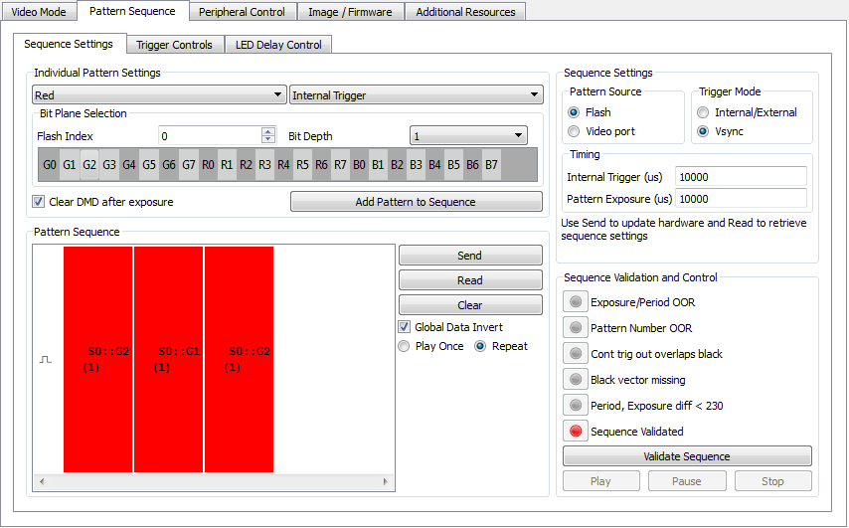The height and width of the screenshot is (528, 849).
Task: Select bit plane G4 in the bit plane grid
Action: 129,165
